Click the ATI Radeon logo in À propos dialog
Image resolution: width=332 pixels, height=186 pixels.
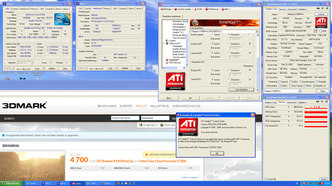coord(188,127)
